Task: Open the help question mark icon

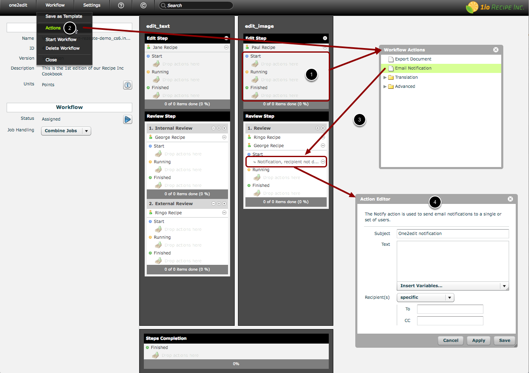Action: (121, 5)
